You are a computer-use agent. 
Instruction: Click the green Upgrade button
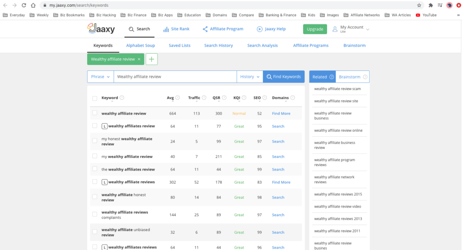point(315,29)
